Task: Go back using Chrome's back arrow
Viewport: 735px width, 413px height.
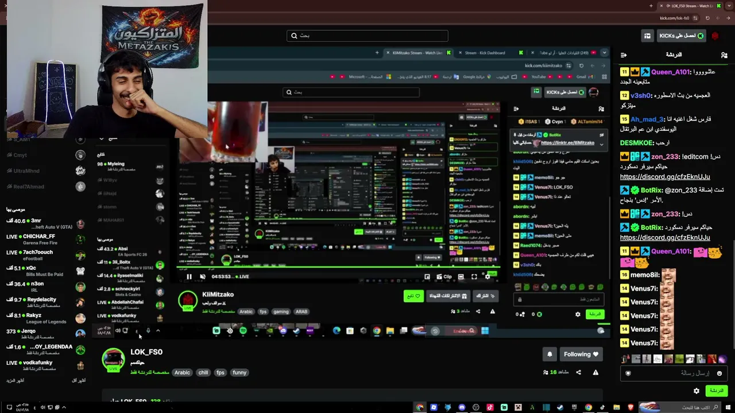Action: (729, 18)
